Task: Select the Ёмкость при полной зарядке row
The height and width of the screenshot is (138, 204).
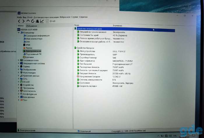Action: click(x=100, y=70)
